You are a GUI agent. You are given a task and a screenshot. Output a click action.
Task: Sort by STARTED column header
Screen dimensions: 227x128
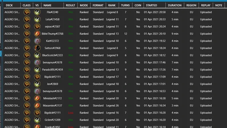[x=152, y=5]
